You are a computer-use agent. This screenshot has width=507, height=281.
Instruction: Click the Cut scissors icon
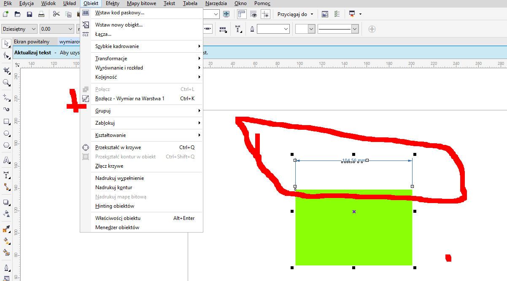[x=56, y=14]
